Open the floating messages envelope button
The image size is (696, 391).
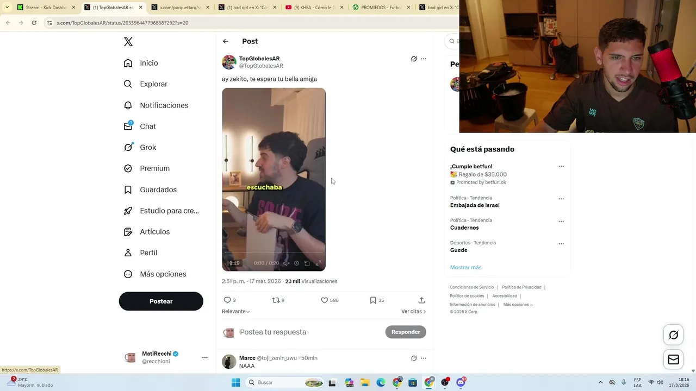coord(673,360)
